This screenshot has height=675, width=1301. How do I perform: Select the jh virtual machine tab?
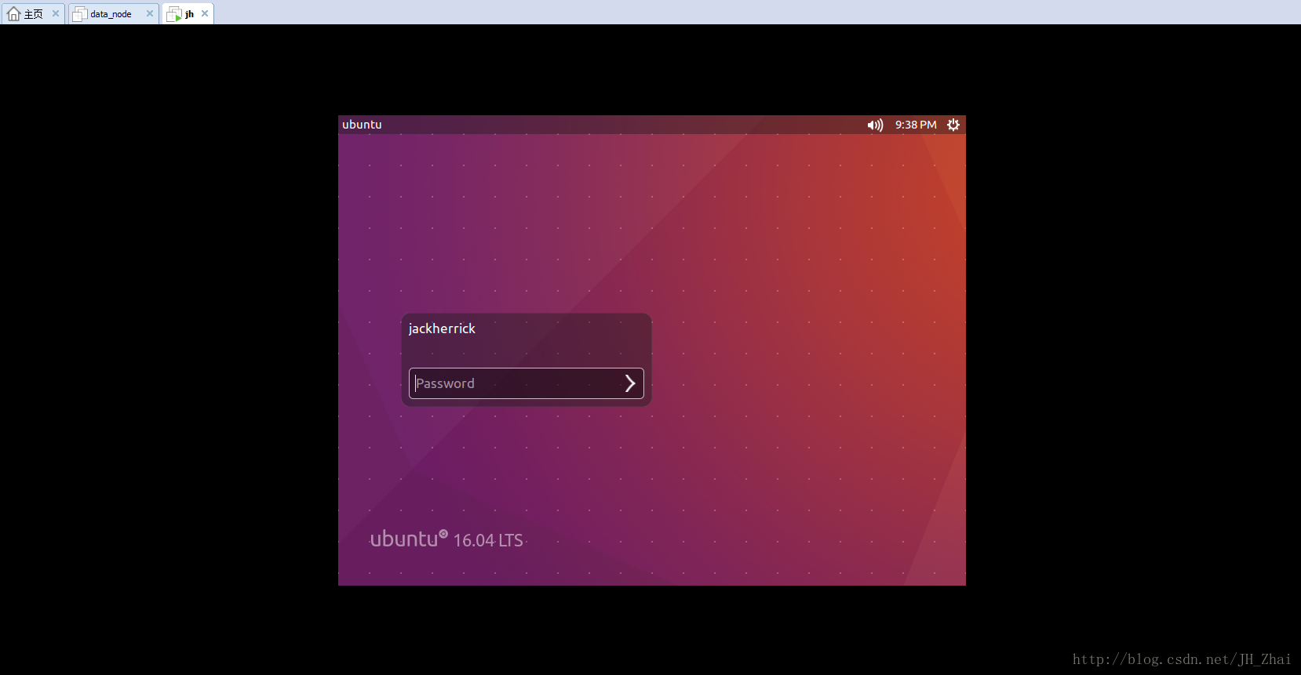[189, 13]
